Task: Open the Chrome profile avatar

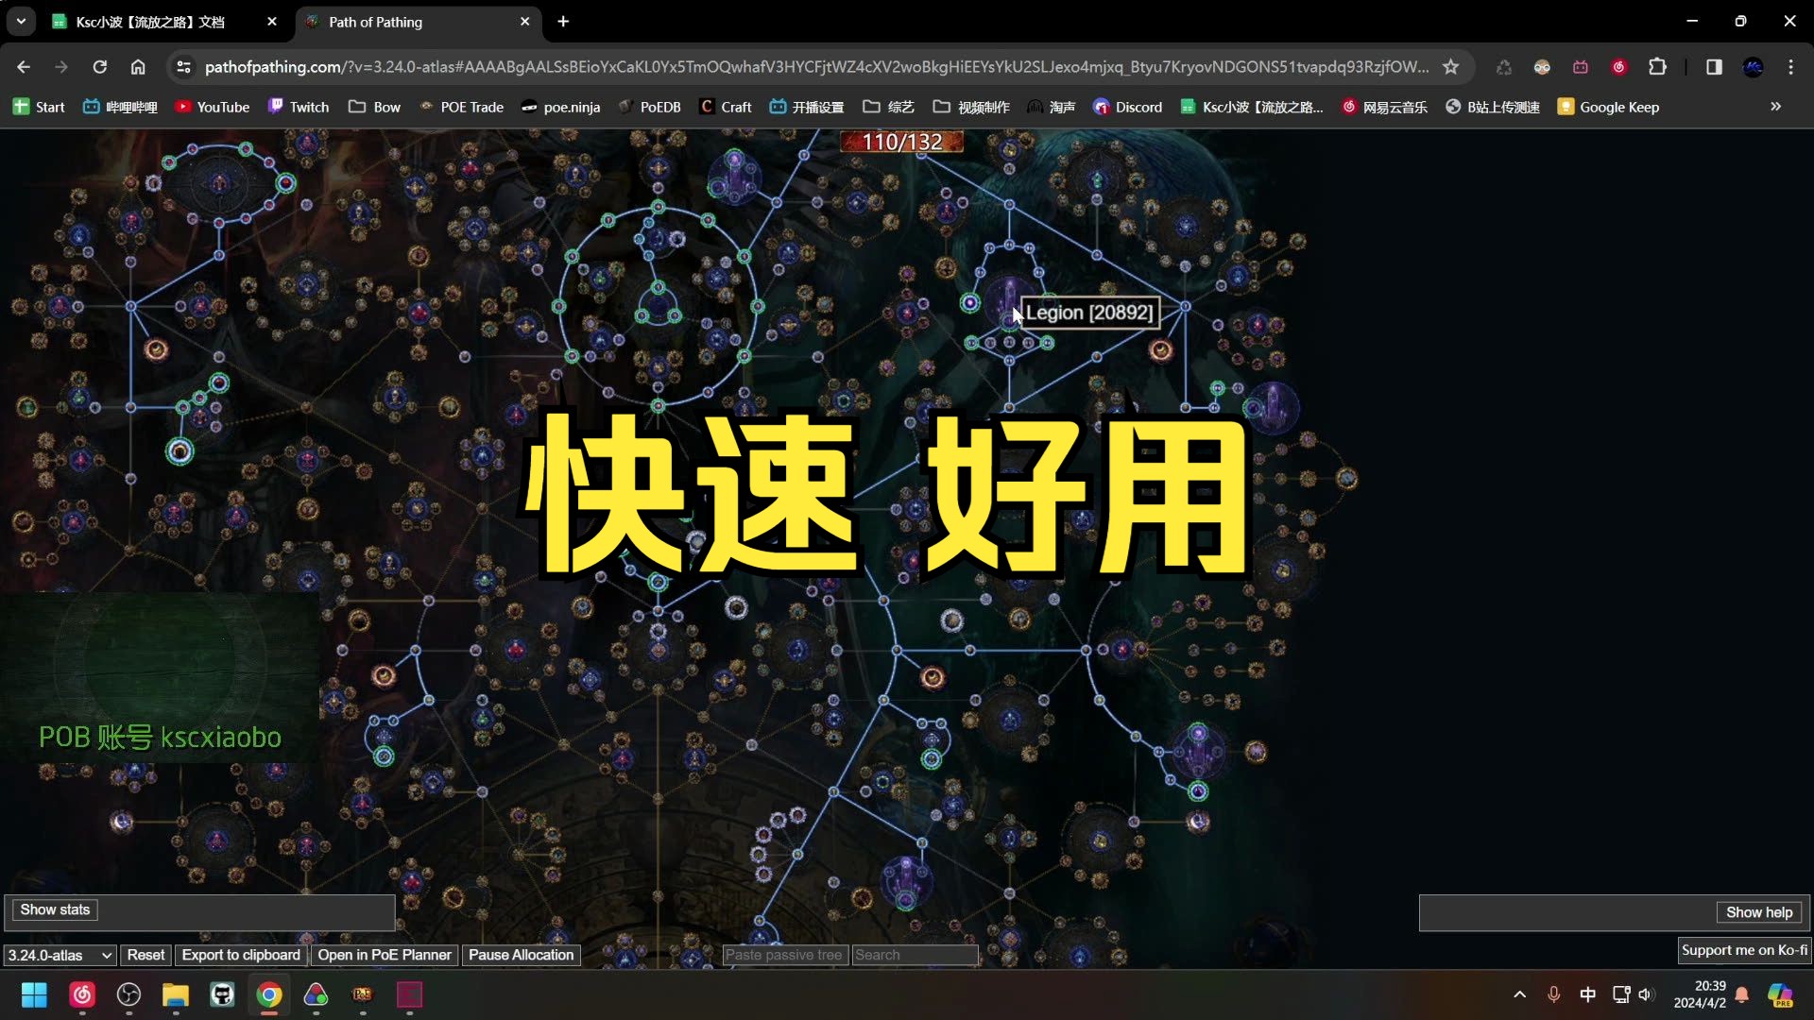Action: (x=1753, y=67)
